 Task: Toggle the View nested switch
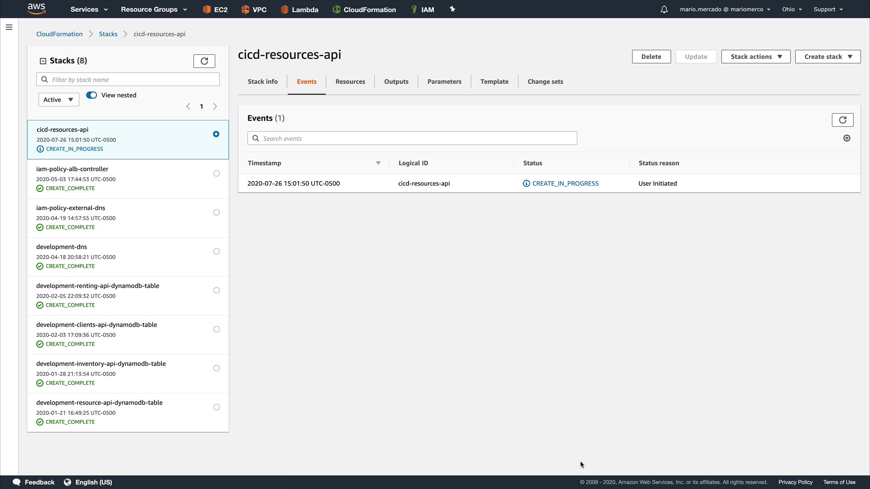click(92, 95)
